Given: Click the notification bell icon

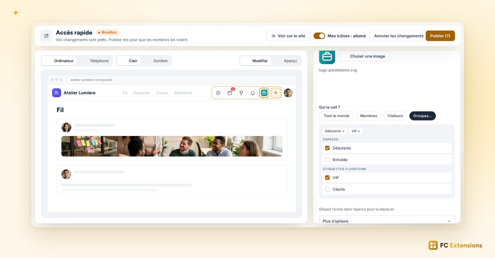Looking at the screenshot, I should pos(253,93).
